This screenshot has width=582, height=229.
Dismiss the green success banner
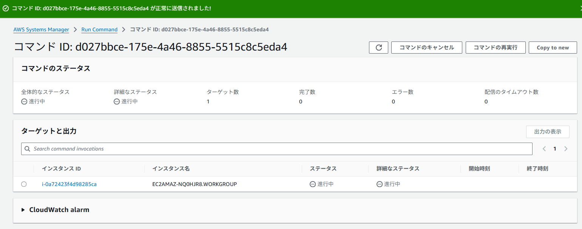(580, 8)
